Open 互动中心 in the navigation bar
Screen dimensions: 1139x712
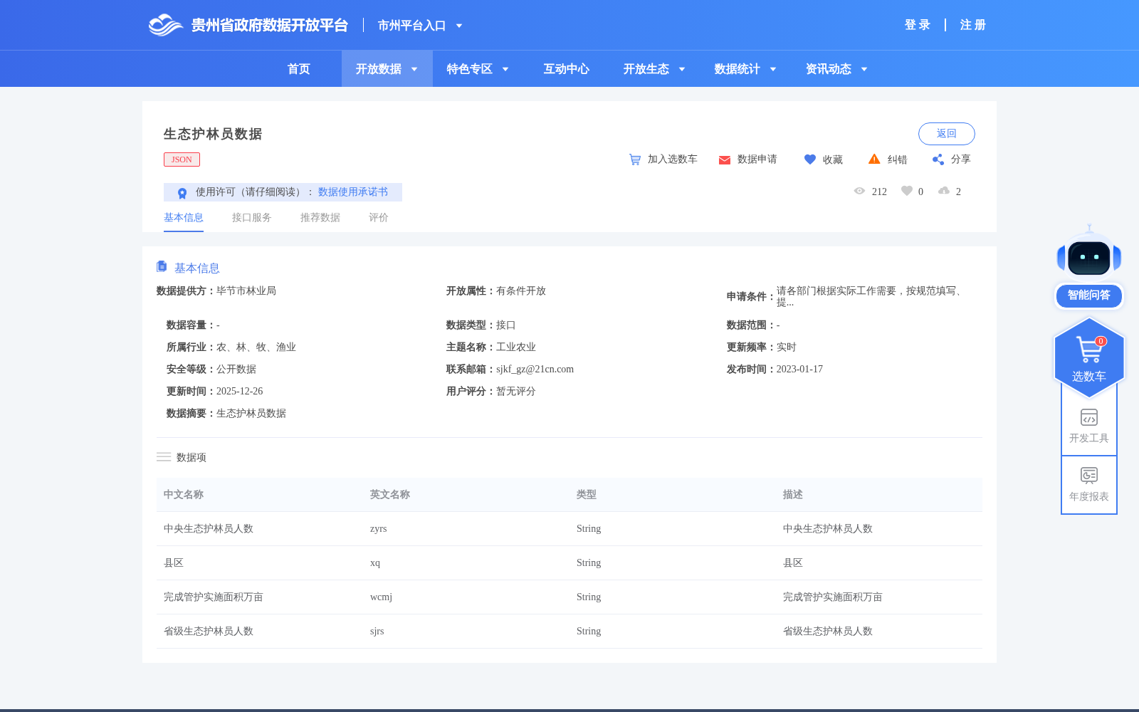tap(567, 69)
